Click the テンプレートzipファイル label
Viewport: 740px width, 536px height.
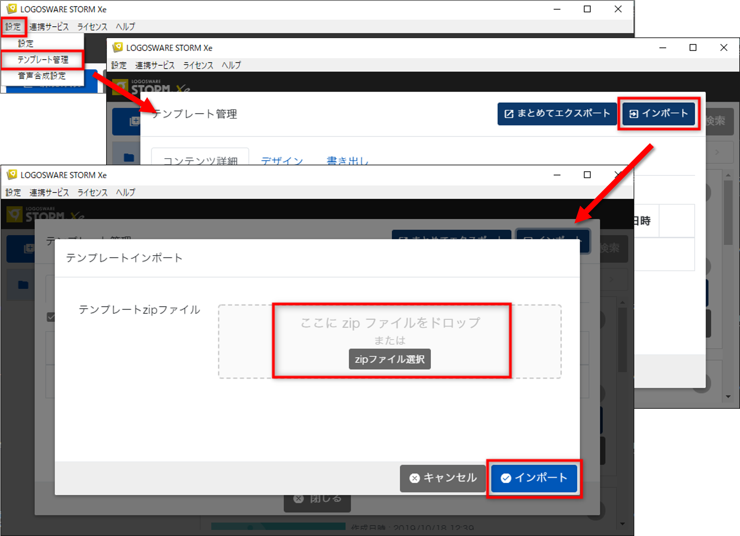(139, 310)
